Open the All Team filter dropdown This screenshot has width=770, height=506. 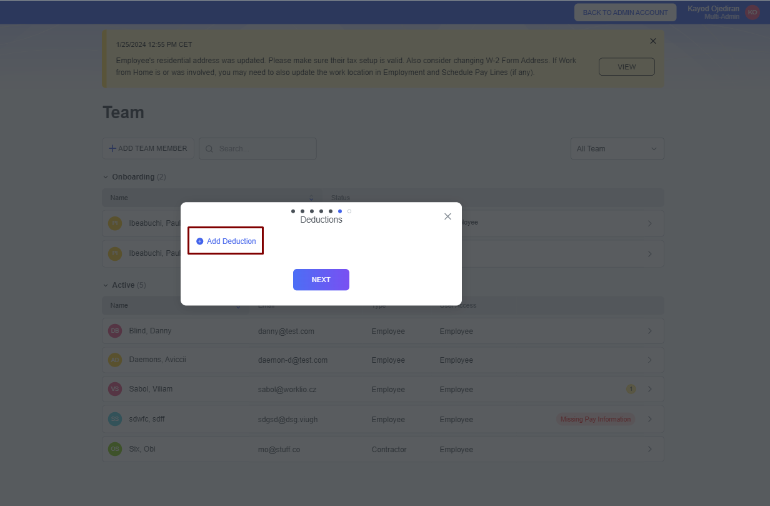[617, 149]
